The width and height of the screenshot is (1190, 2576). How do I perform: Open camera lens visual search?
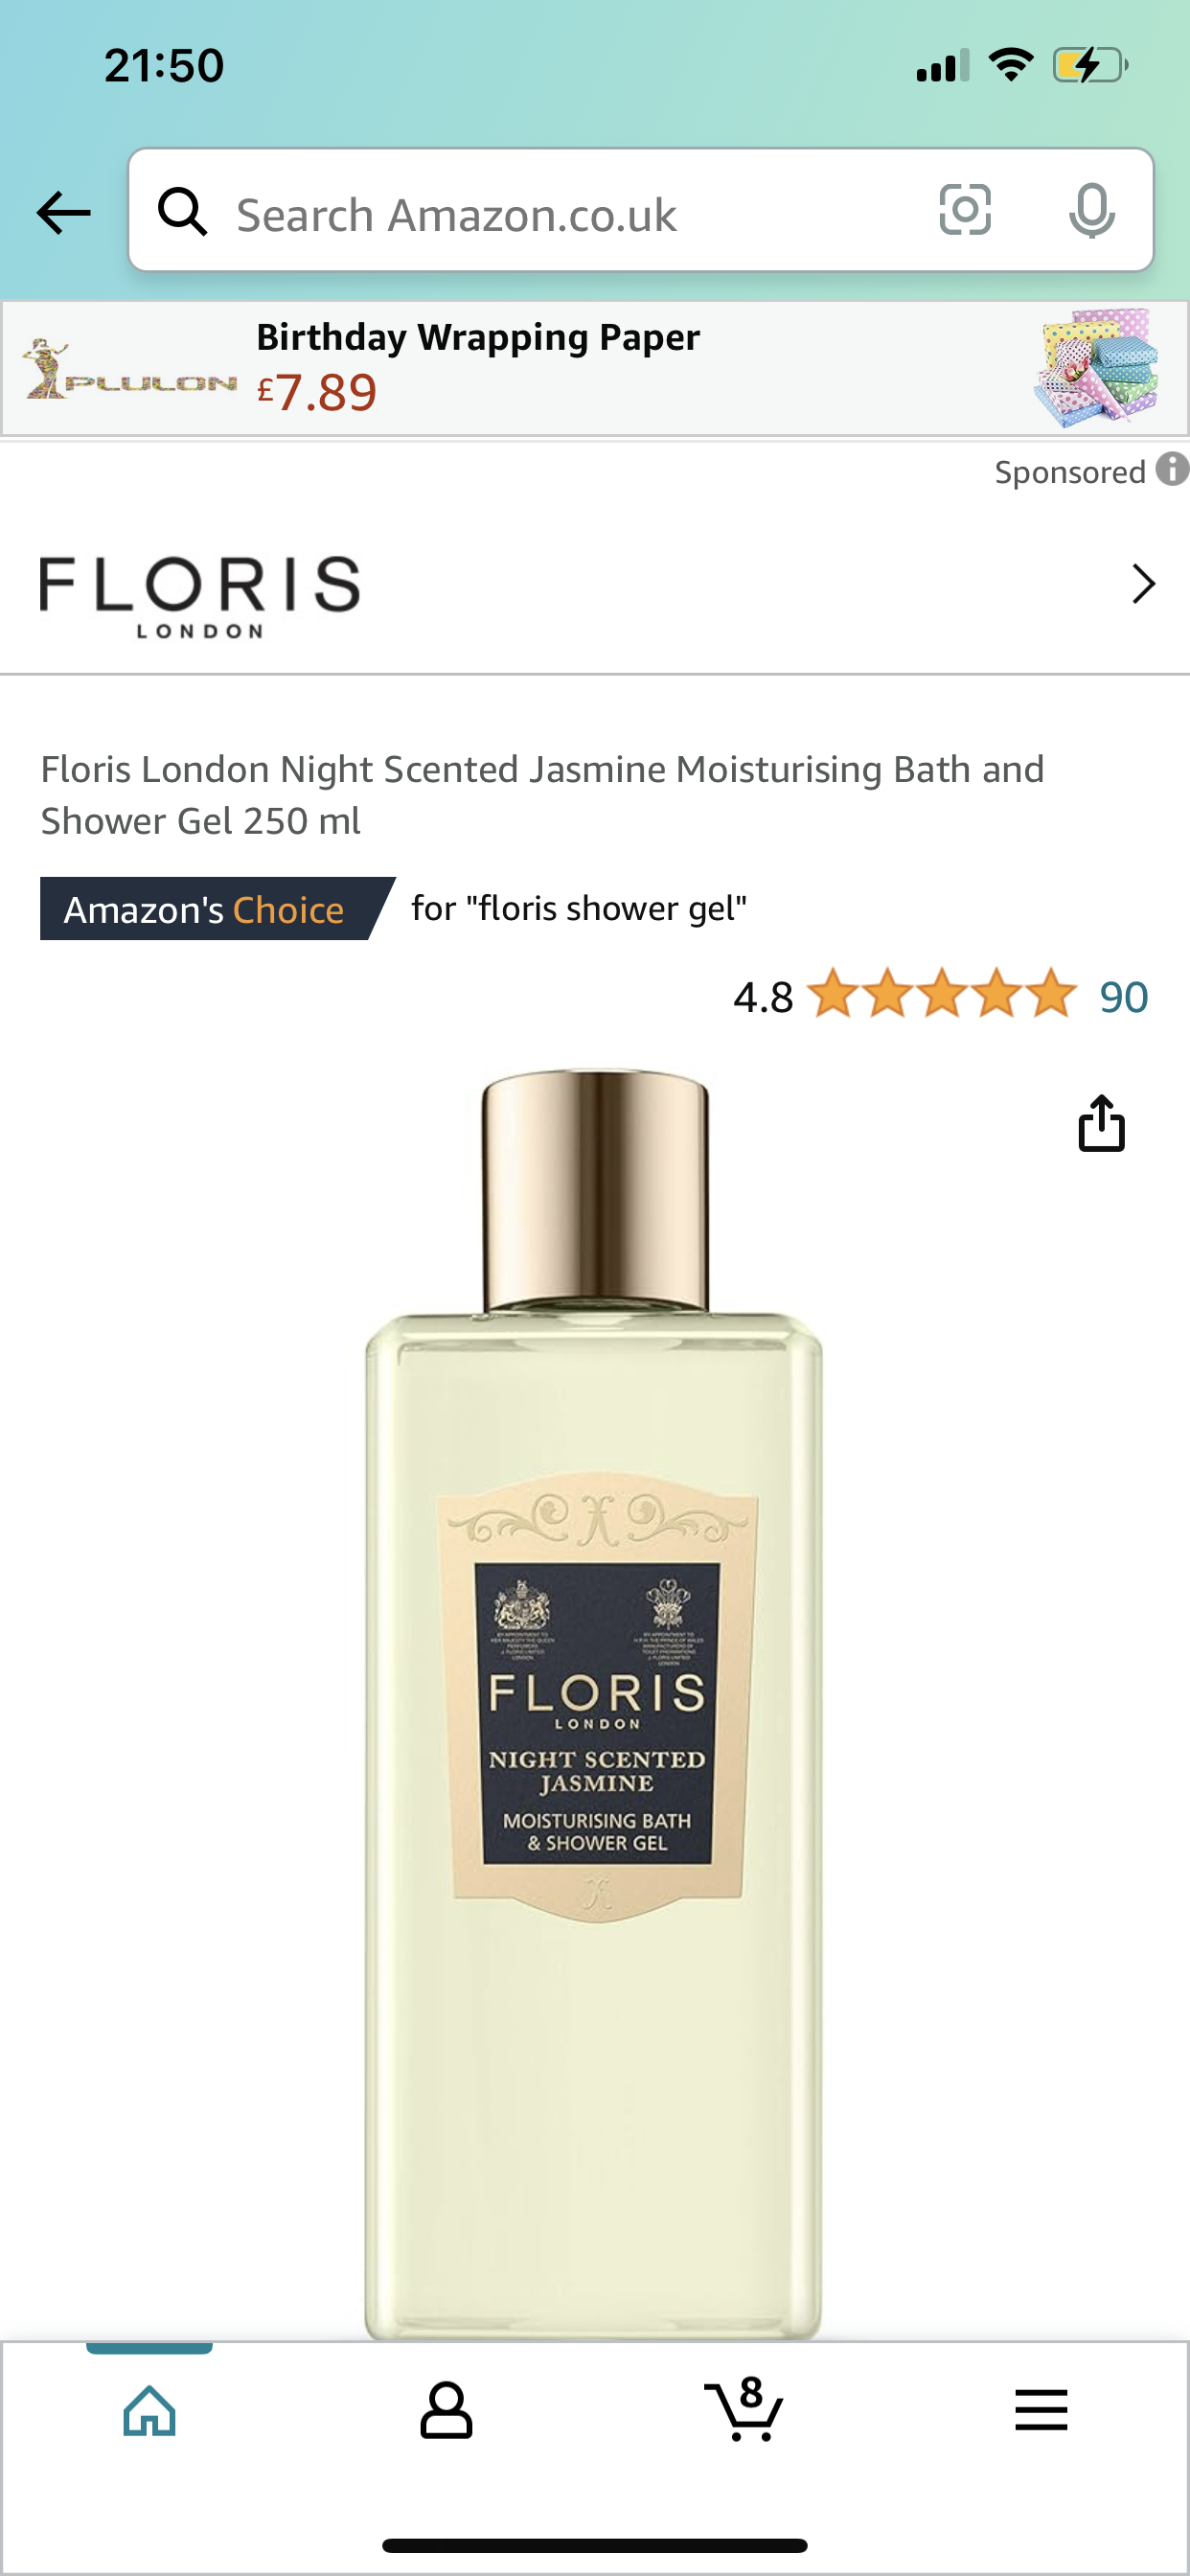(x=965, y=210)
